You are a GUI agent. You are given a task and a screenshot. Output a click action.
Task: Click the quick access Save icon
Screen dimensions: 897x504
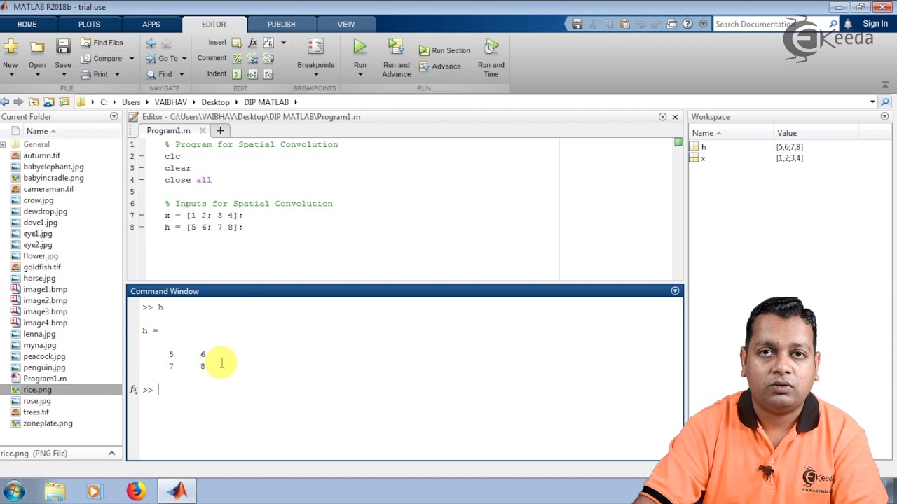pyautogui.click(x=577, y=24)
